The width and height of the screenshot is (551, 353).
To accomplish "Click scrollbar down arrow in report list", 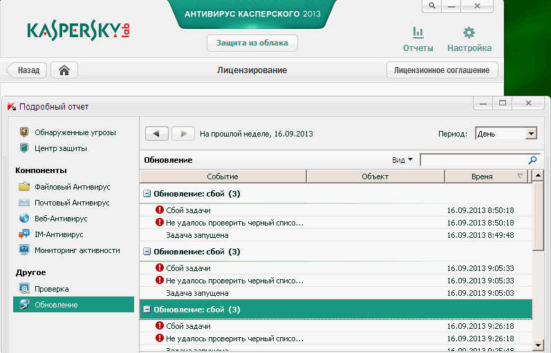I will 538,345.
